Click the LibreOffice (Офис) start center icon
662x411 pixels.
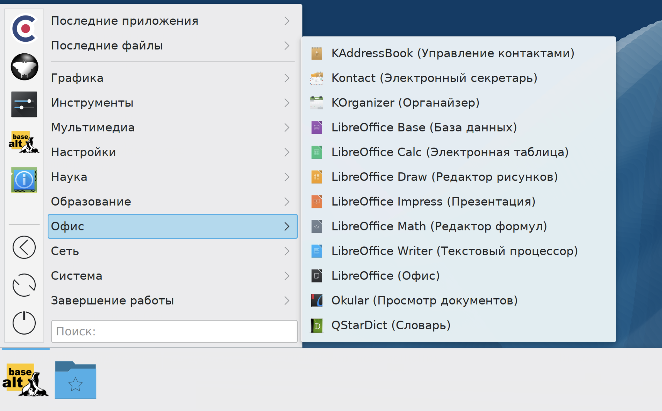[x=317, y=276]
